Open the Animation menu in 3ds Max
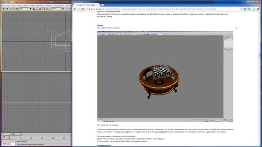262x147 pixels. coord(49,5)
